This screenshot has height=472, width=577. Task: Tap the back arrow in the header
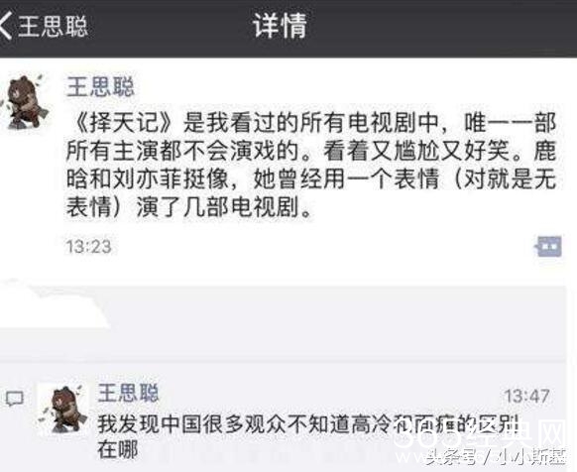click(x=6, y=25)
